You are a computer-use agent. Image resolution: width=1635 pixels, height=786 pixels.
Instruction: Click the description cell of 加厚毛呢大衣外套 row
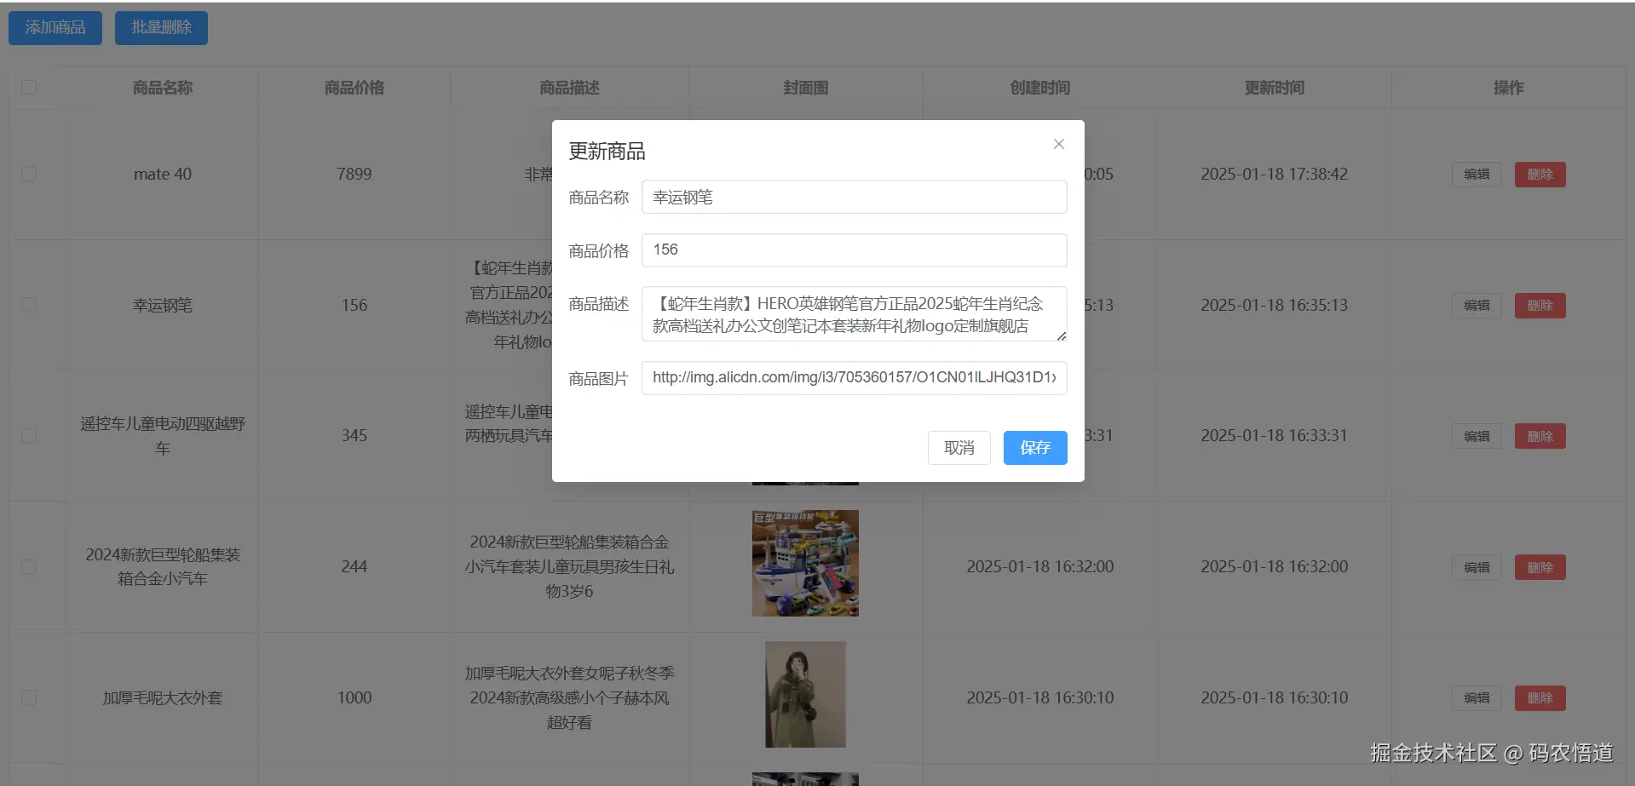pos(569,698)
